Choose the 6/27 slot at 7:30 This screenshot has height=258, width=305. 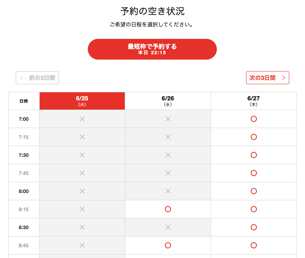coord(254,155)
